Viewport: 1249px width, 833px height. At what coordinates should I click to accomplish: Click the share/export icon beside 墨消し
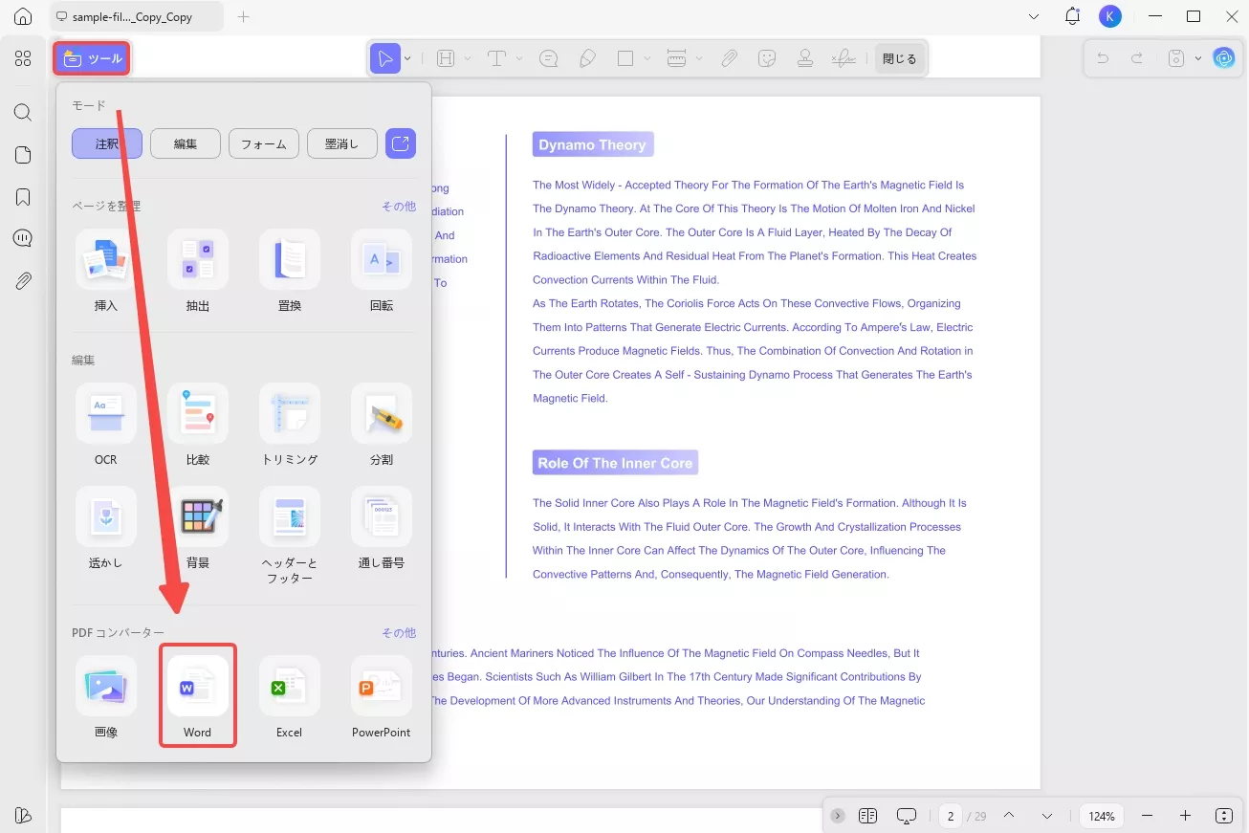pyautogui.click(x=401, y=144)
